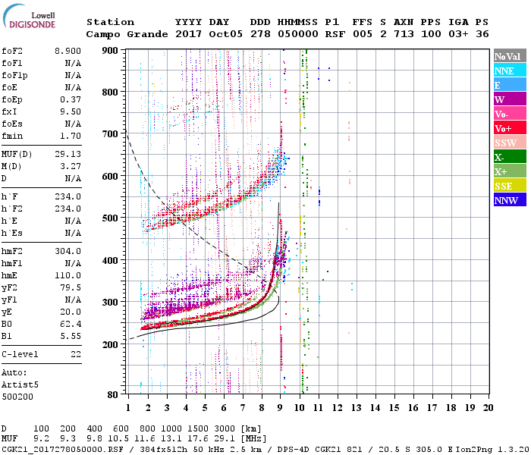Click the 15 MHz frequency axis label
This screenshot has height=455, width=531.
(x=394, y=408)
